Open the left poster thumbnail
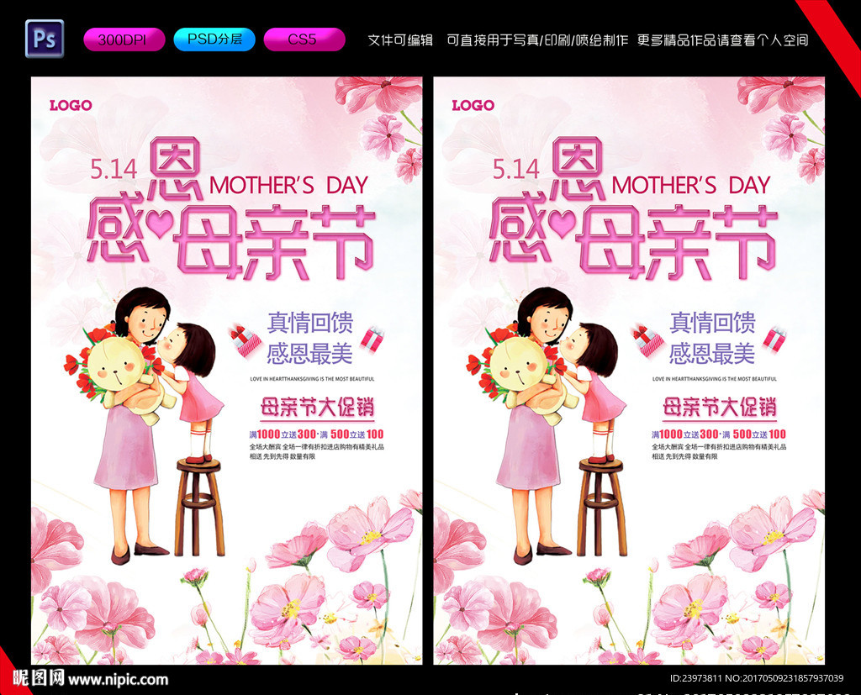Viewport: 861px width, 695px height. pyautogui.click(x=227, y=371)
